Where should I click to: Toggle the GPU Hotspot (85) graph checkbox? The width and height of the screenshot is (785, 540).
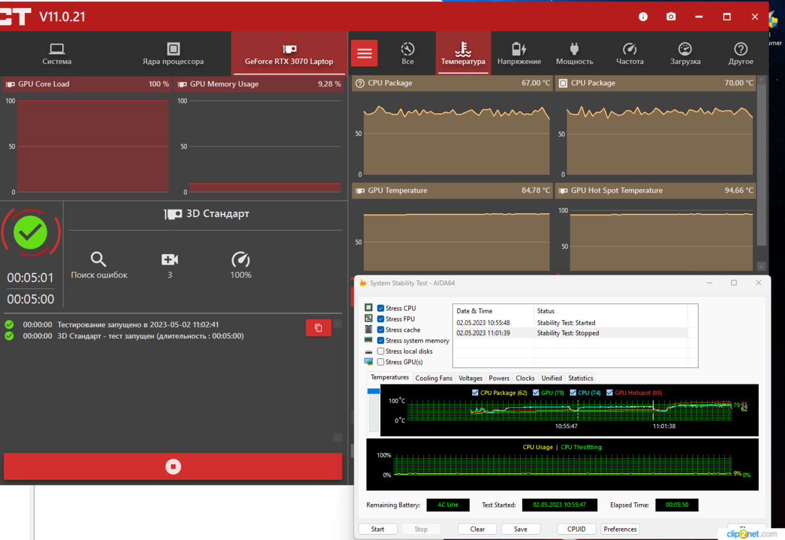[610, 392]
